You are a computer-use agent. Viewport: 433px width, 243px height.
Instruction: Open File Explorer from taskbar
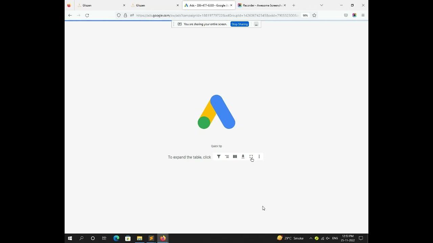click(139, 238)
